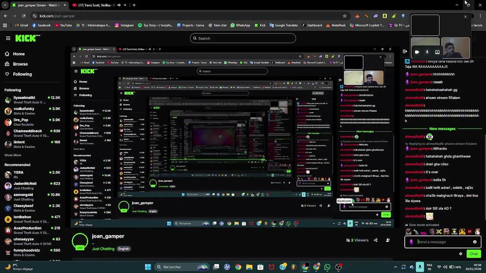Open a new browser tab

click(x=134, y=5)
